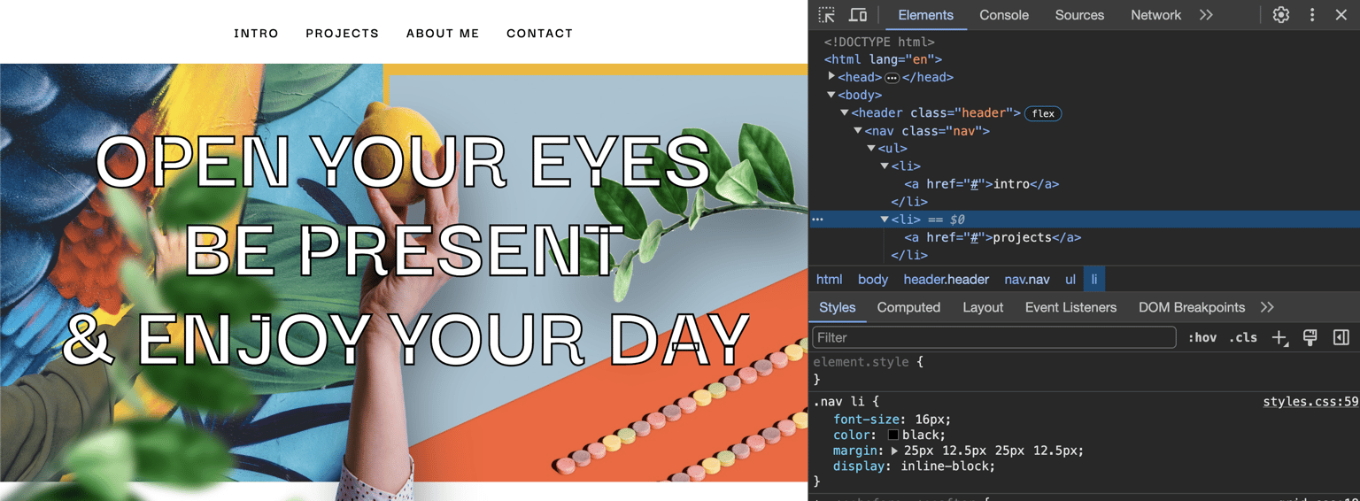Focus the styles Filter field
This screenshot has height=501, width=1360.
click(993, 337)
